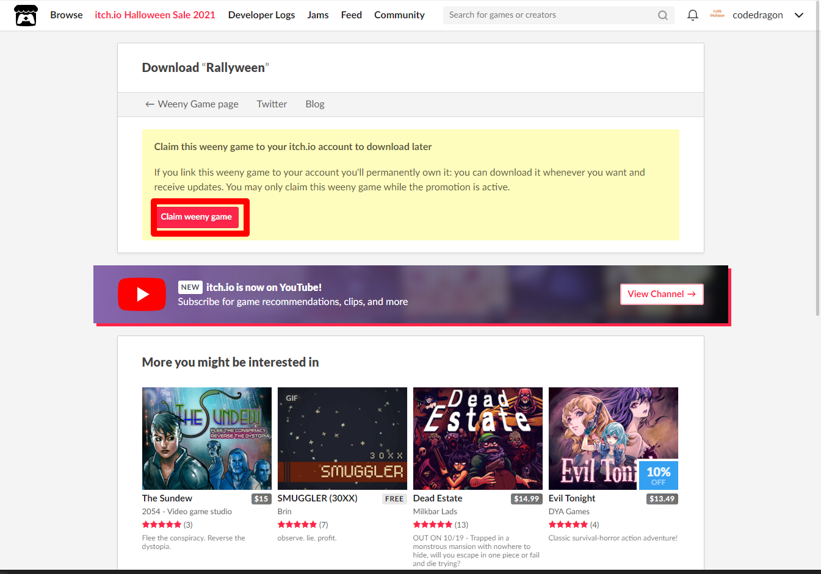Click the $13.49 price tag

(x=662, y=499)
